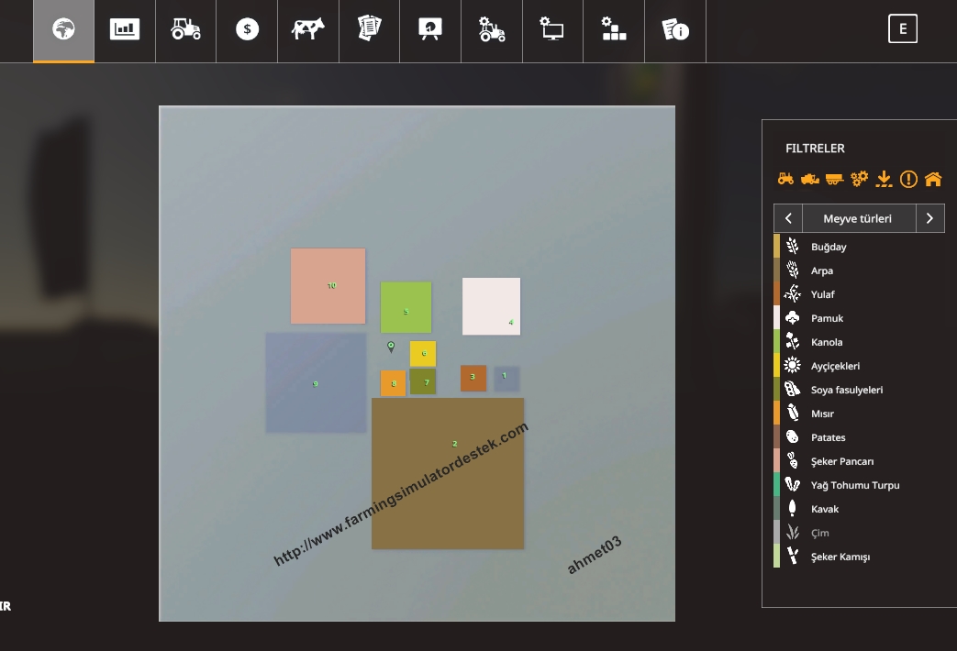Go to next filter category with right arrow
Viewport: 957px width, 651px height.
pos(929,218)
